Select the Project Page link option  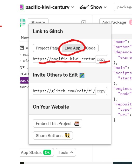pyautogui.click(x=47, y=48)
